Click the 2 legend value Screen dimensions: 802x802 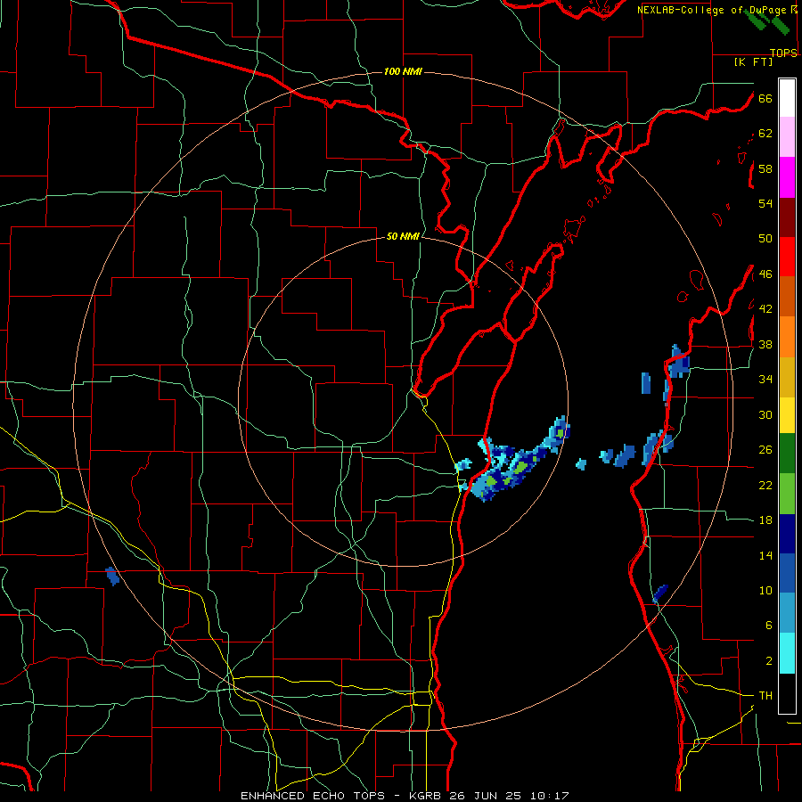(x=769, y=661)
